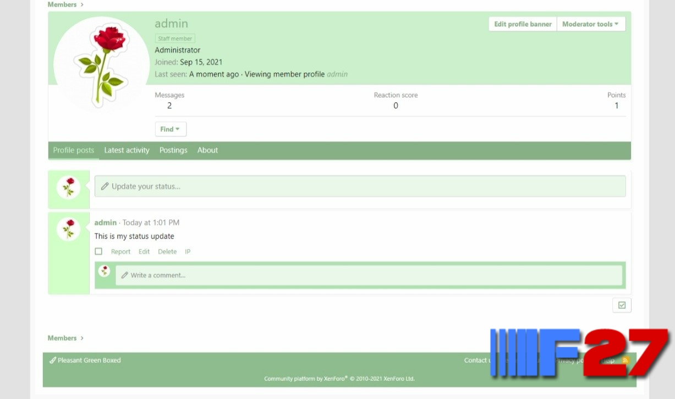The image size is (675, 399).
Task: Open the Moderator tools dropdown
Action: [590, 24]
